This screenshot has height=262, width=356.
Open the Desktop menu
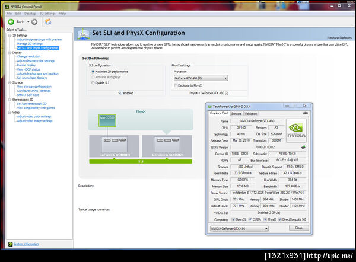tap(30, 14)
